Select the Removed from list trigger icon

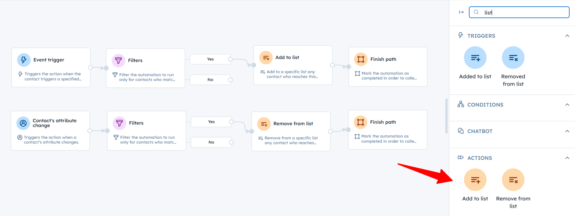coord(513,58)
